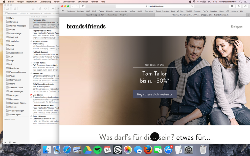The width and height of the screenshot is (250, 156).
Task: Toggle Mail activity pane button at bottom
Action: coord(10,142)
